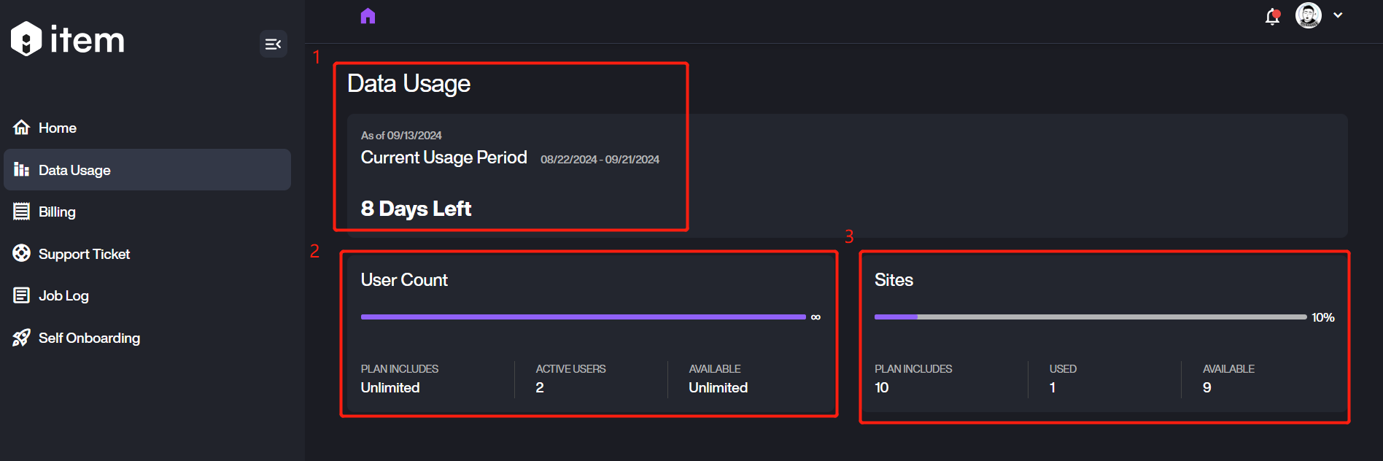Viewport: 1383px width, 461px height.
Task: Click the Home house icon in sidebar
Action: click(22, 128)
